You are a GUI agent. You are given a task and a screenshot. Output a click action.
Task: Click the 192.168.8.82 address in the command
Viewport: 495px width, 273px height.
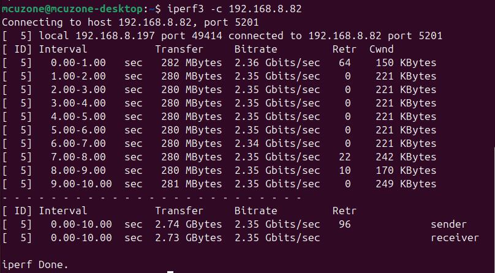[x=265, y=9]
